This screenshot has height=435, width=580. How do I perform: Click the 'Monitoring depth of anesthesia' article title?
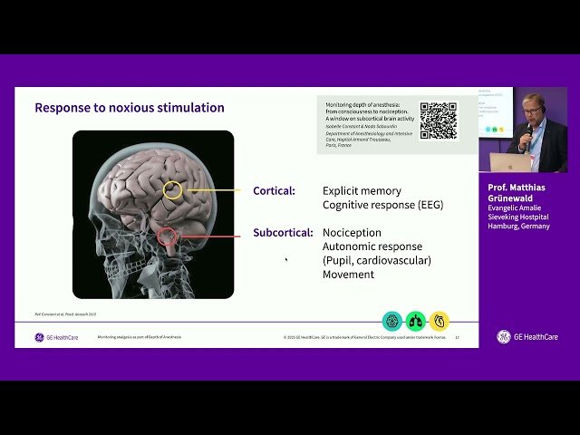368,110
